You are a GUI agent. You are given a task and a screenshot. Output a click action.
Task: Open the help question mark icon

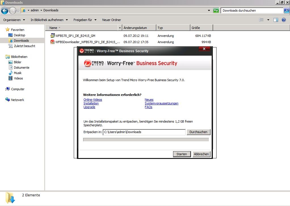(x=283, y=20)
